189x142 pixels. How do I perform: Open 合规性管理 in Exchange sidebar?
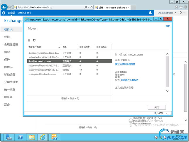tap(11, 45)
